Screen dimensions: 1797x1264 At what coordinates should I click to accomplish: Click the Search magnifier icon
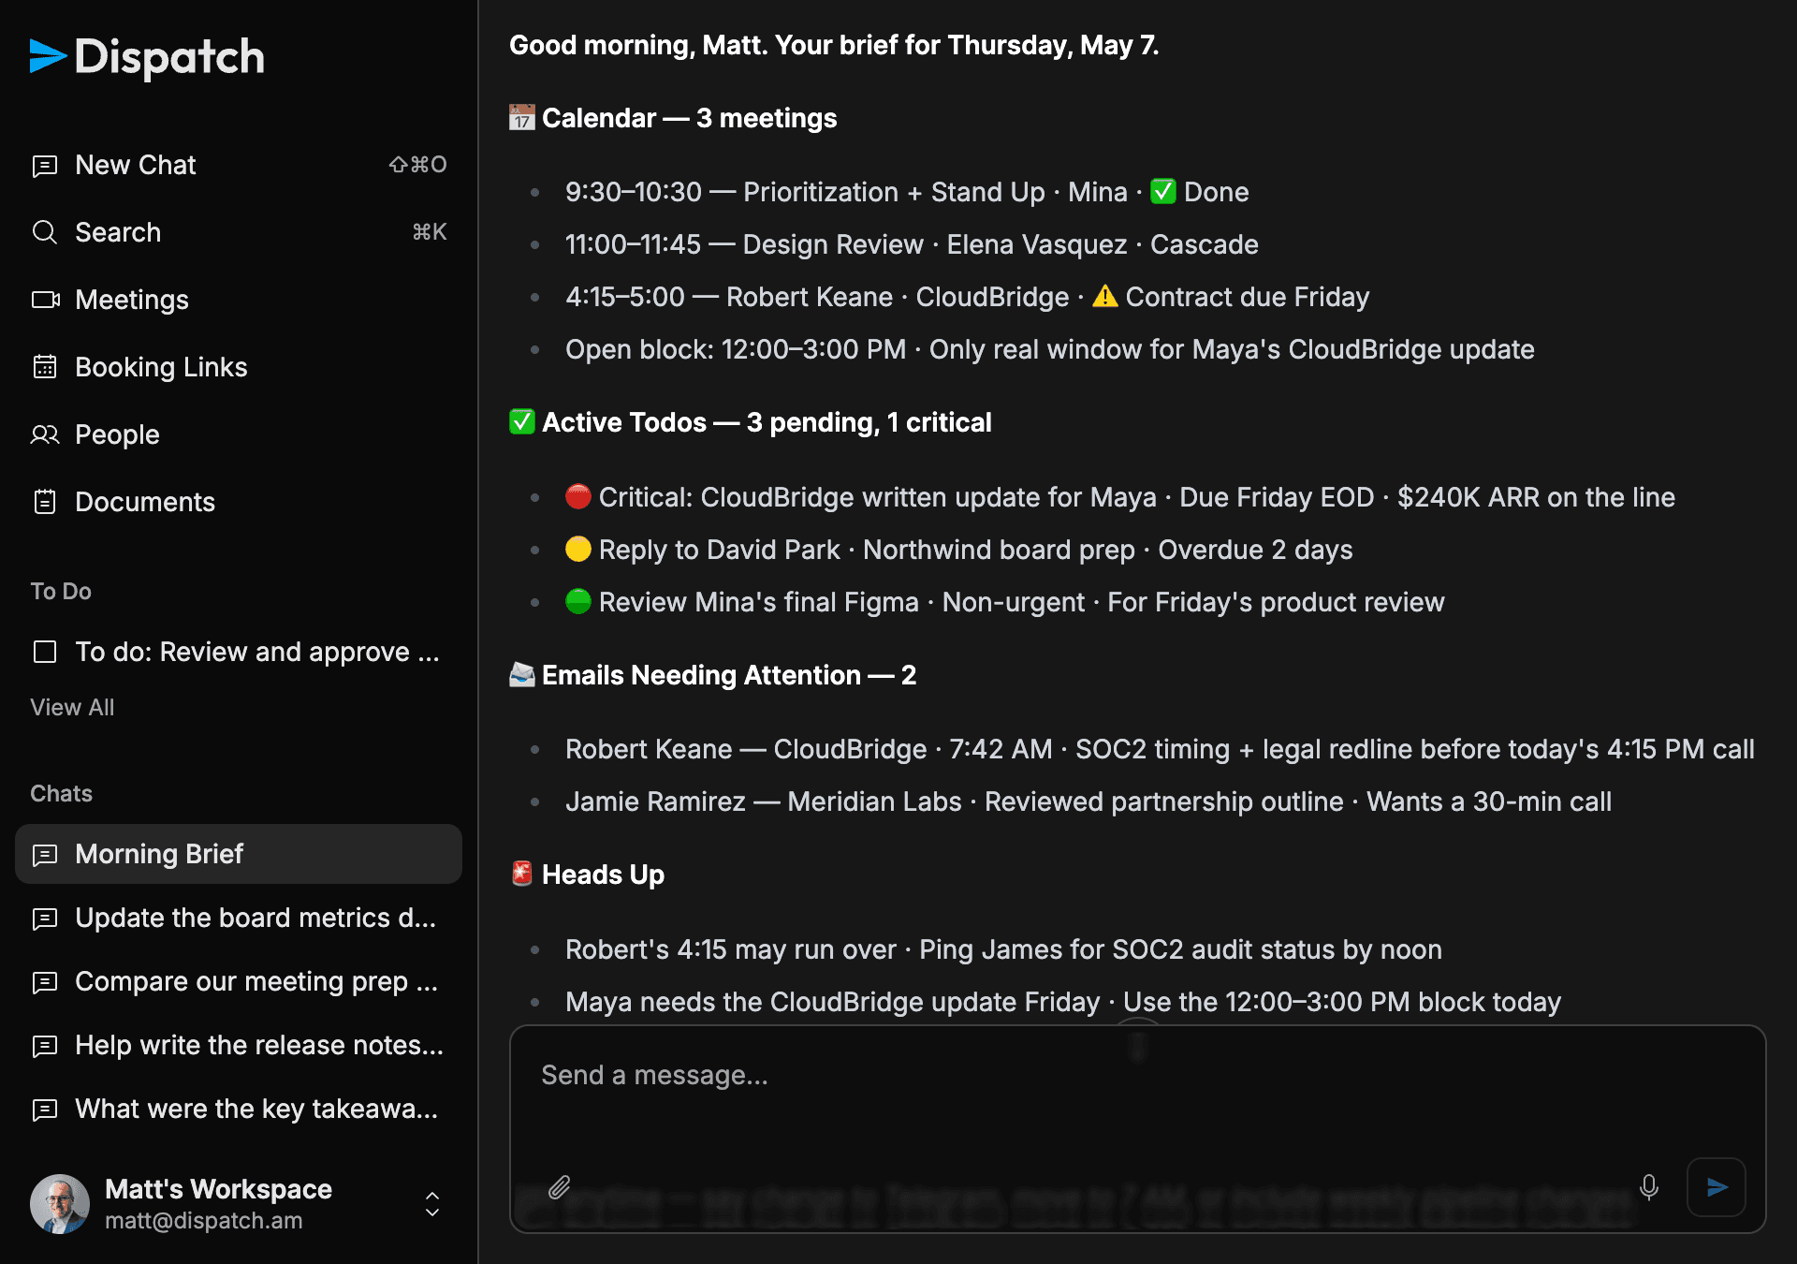click(x=45, y=232)
